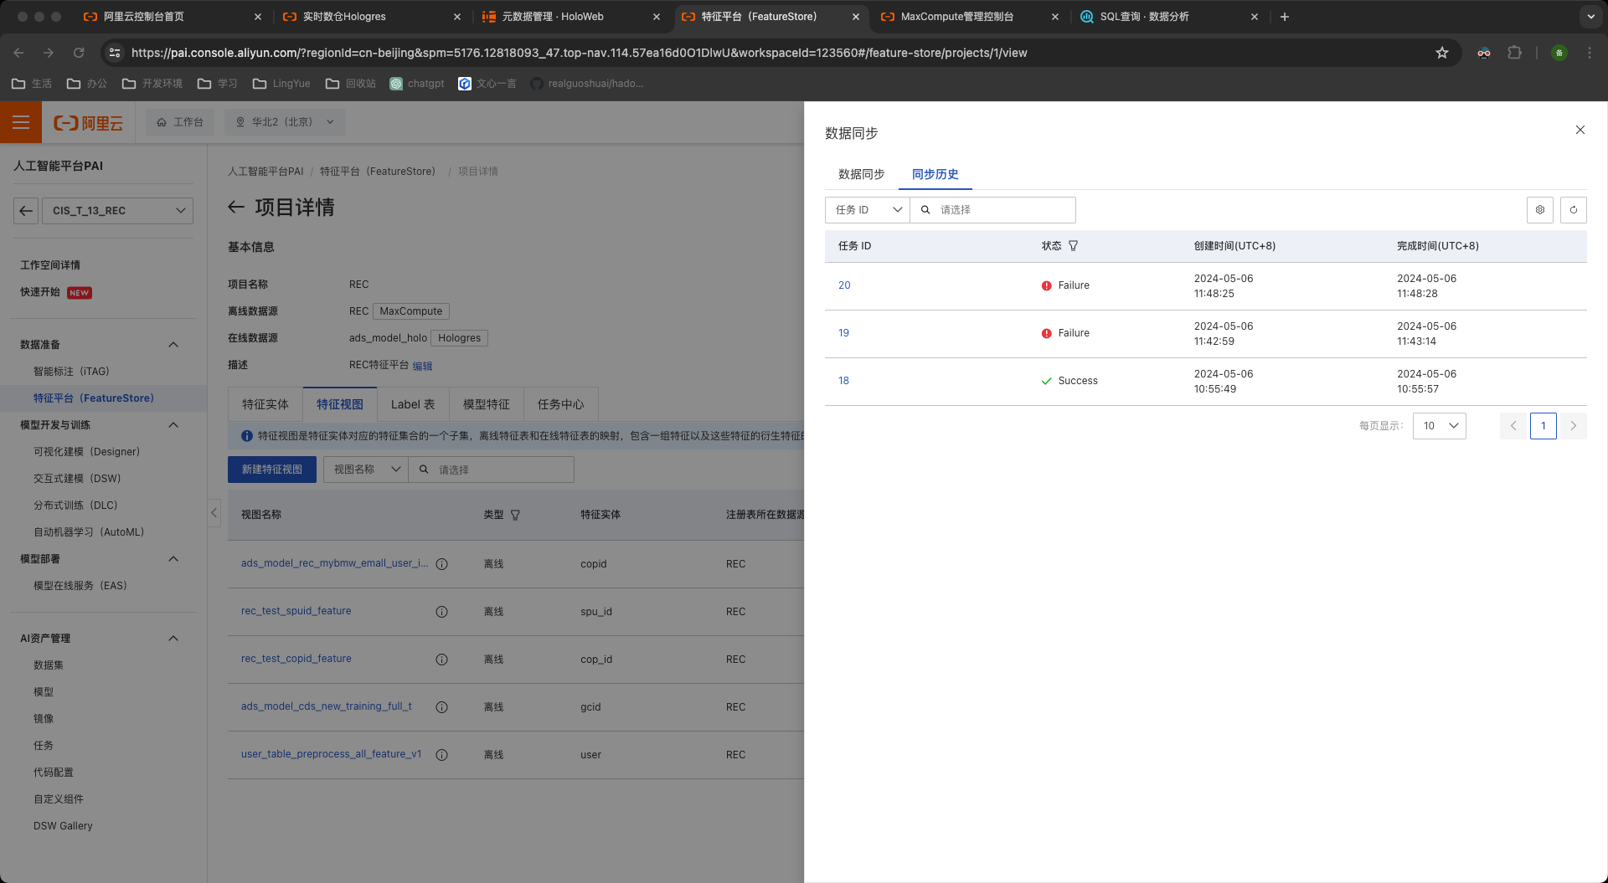Click the 新建特征视图 button
1608x883 pixels.
click(272, 470)
